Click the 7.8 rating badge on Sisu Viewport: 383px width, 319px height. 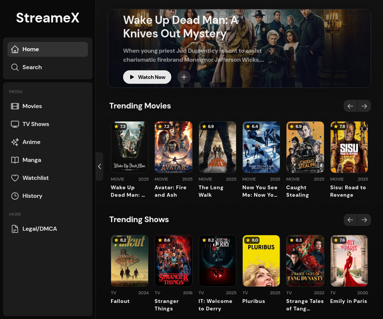coord(340,126)
